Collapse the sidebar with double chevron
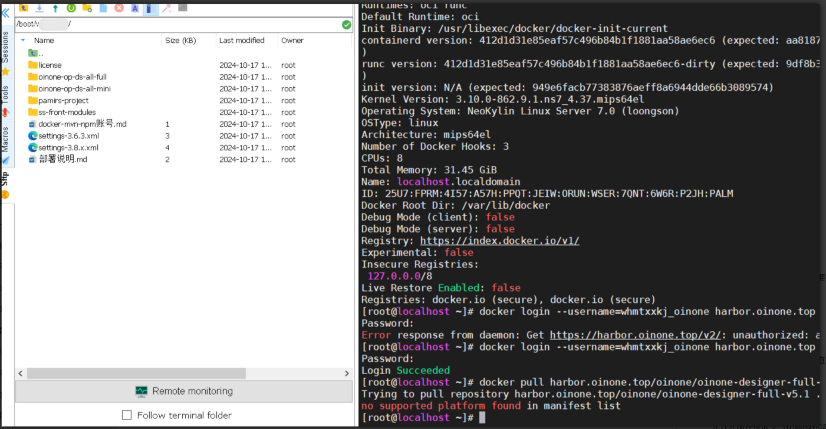The height and width of the screenshot is (429, 826). [x=5, y=13]
